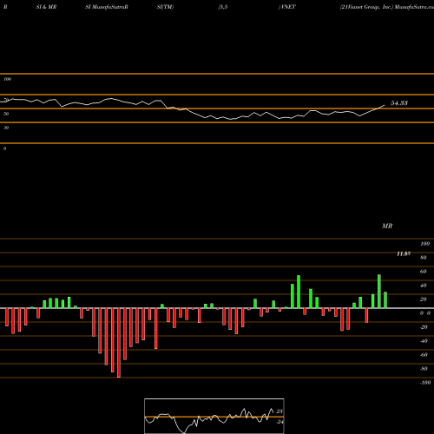Click the VNET ticker symbol in header

coord(287,7)
